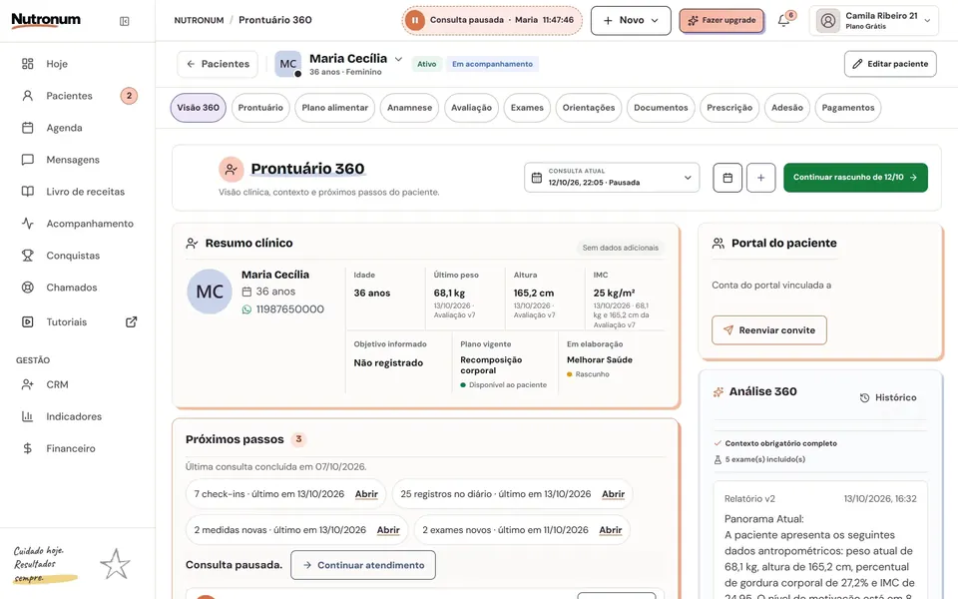
Task: Open the Pagamentos tab
Action: 848,108
